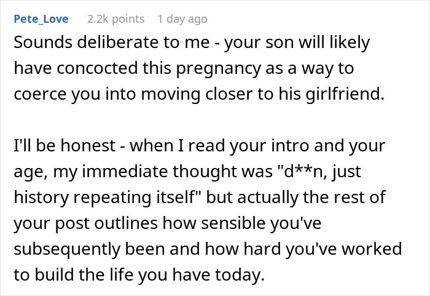Click the phrase 'history repeating itself'
430x296 pixels.
[x=104, y=198]
